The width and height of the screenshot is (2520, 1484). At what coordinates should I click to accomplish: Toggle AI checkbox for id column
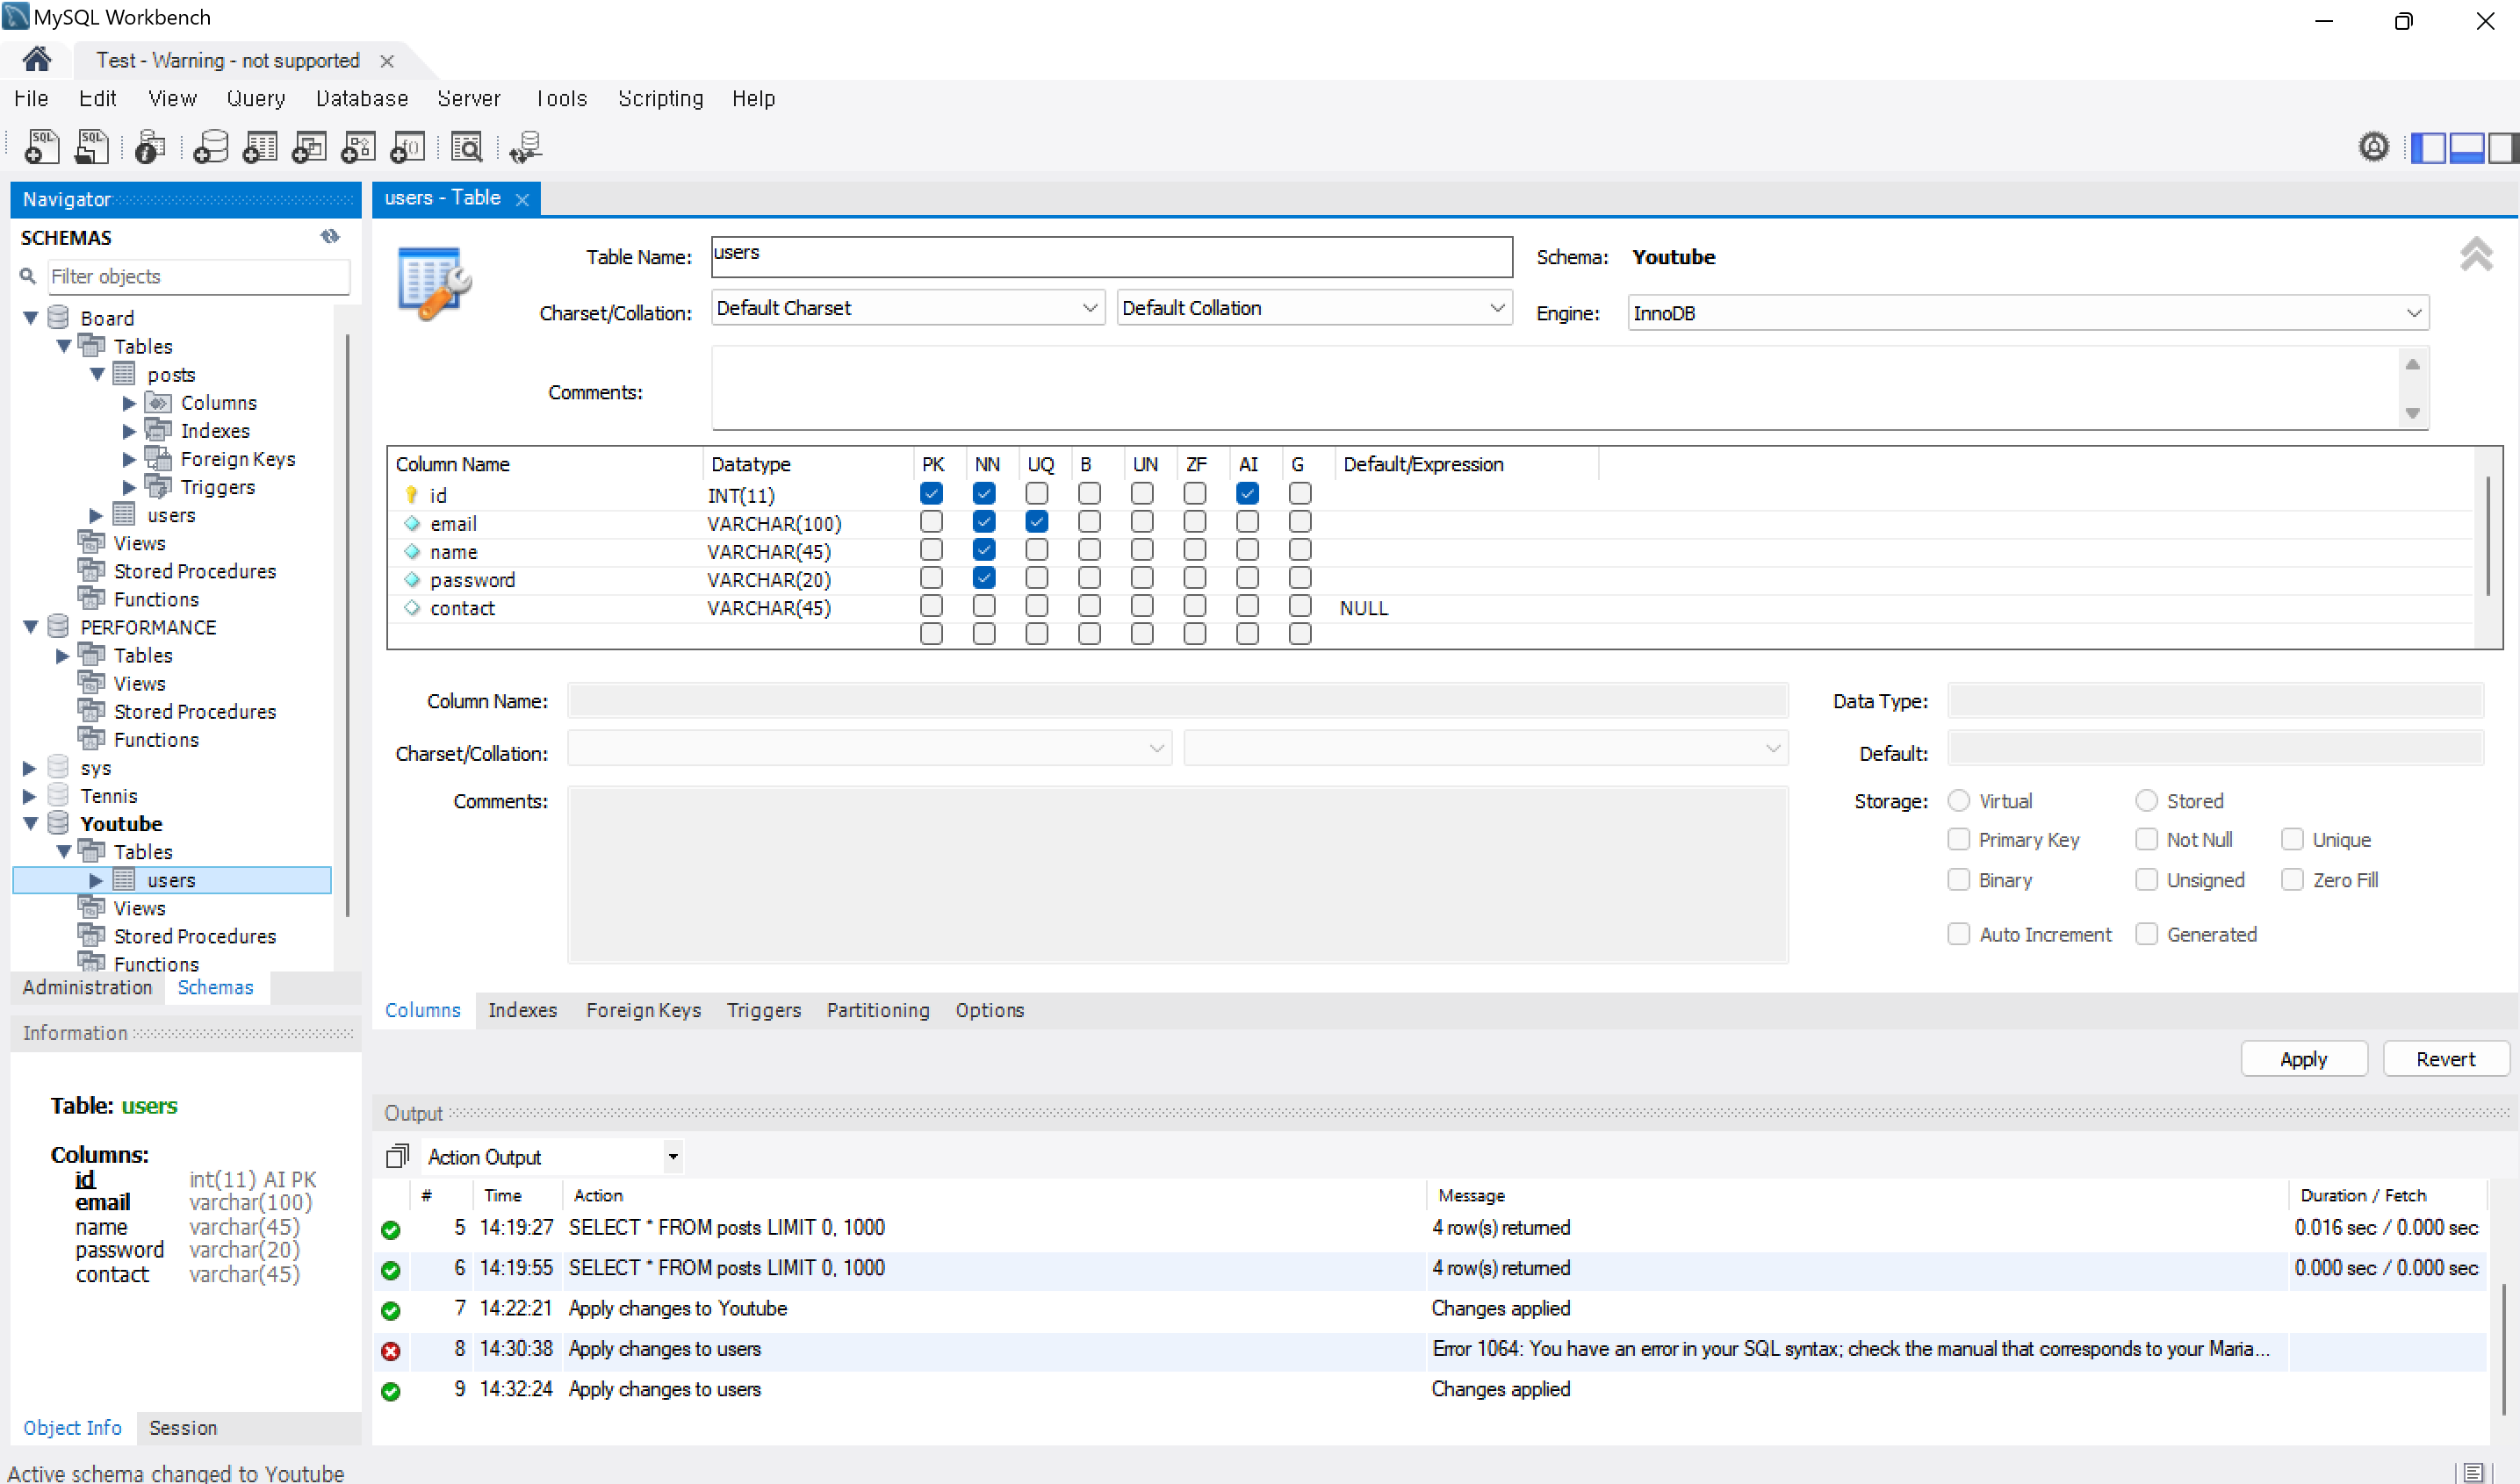[x=1247, y=494]
